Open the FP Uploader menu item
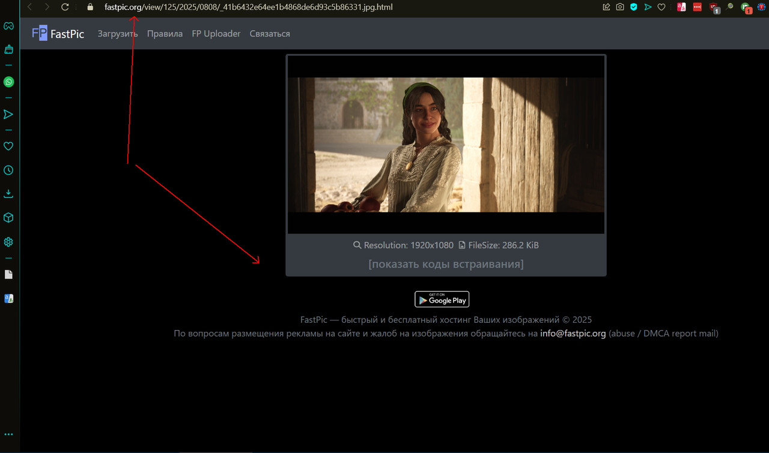This screenshot has width=769, height=453. point(216,34)
